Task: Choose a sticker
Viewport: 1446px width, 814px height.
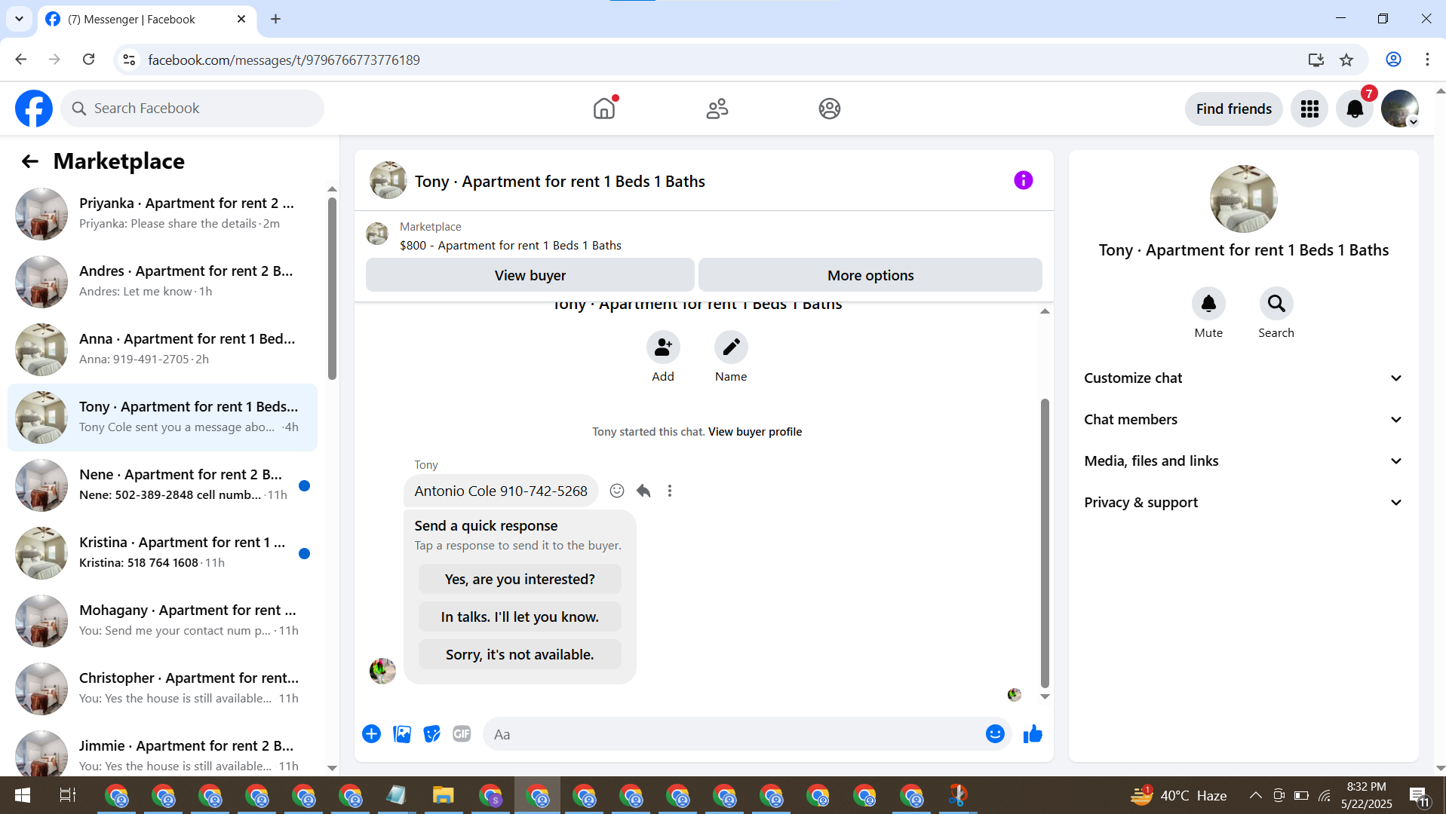Action: pos(432,734)
